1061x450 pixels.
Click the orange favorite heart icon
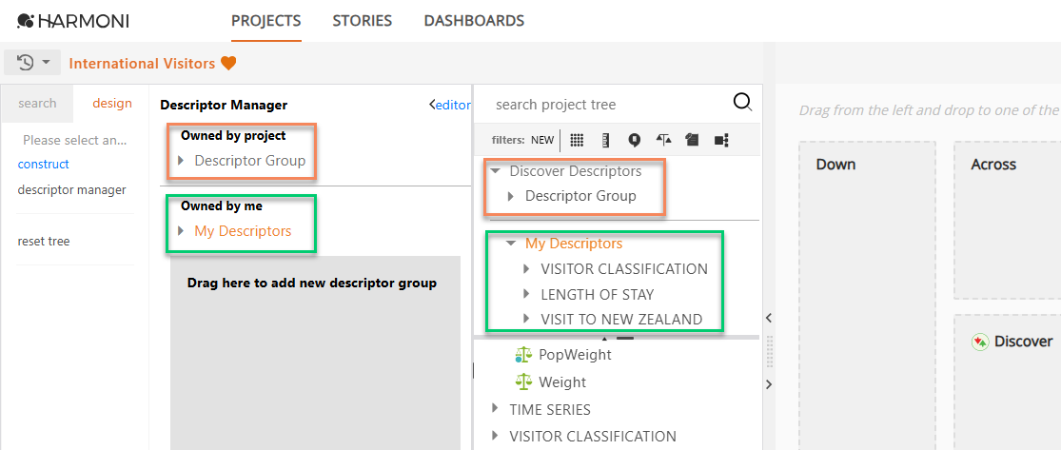(x=228, y=64)
